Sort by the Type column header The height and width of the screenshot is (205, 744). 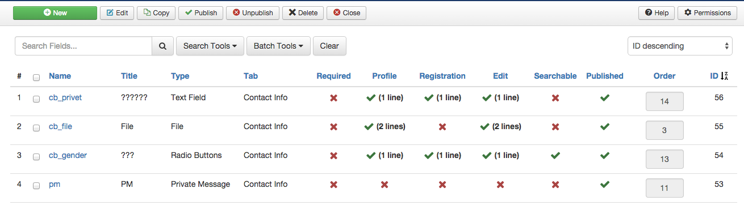point(180,76)
